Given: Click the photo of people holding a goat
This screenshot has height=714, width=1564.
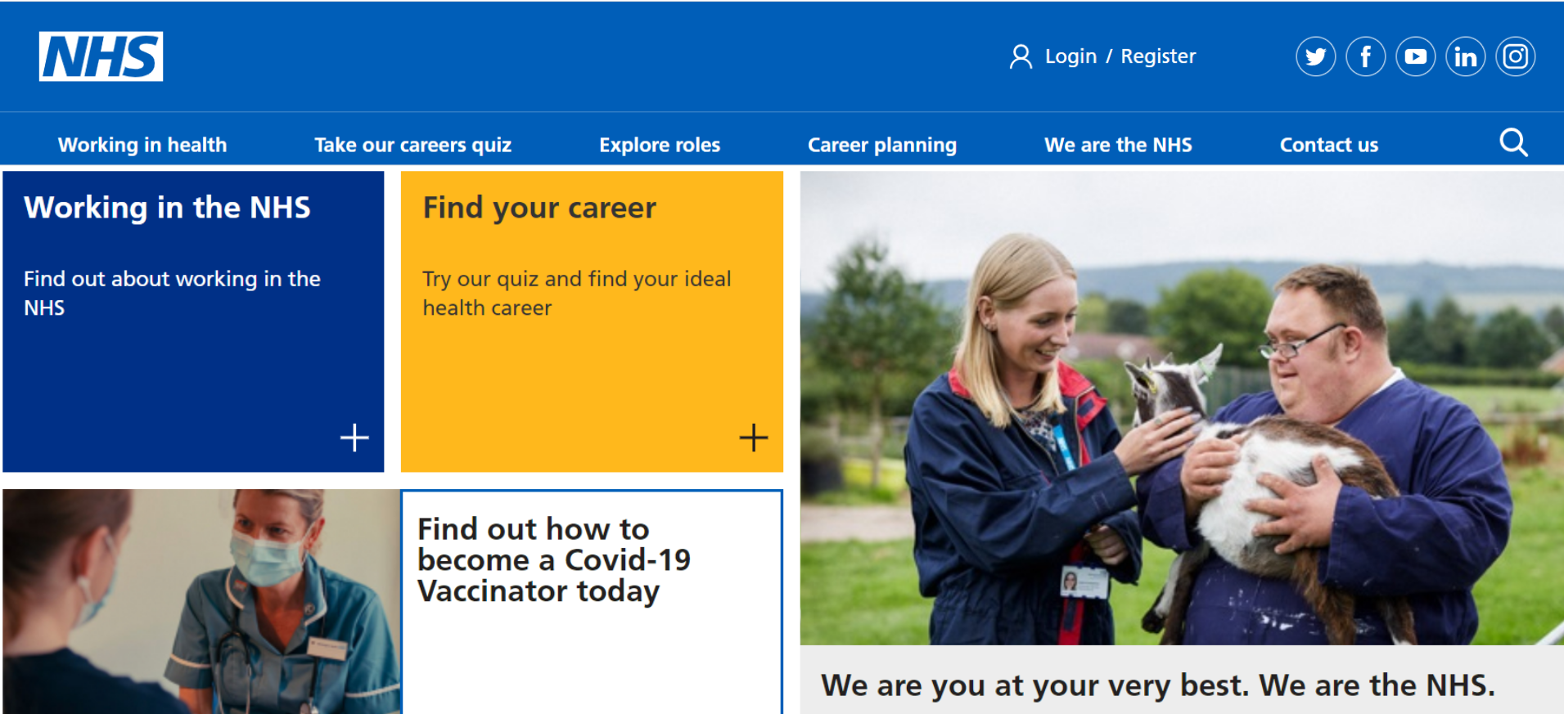Looking at the screenshot, I should click(1182, 408).
